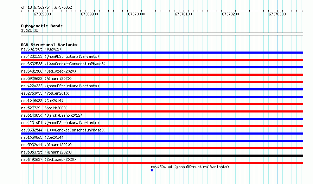Click the 67370200 ruler position

[230, 14]
